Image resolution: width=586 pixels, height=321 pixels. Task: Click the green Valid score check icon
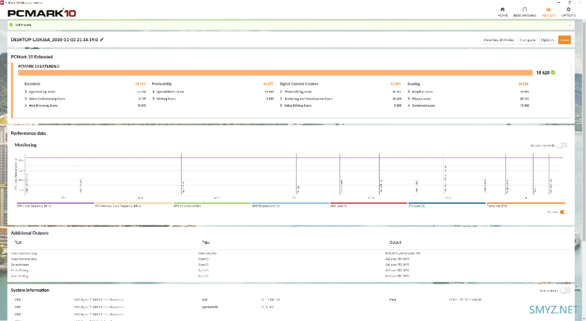11,25
